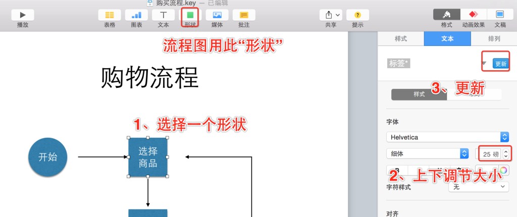
Task: Click the 提示 tips icon
Action: coord(357,15)
